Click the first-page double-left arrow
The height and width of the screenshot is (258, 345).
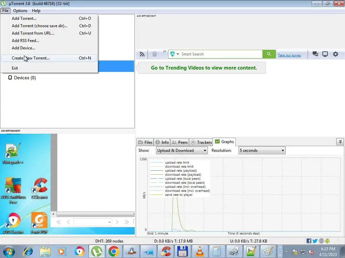(x=59, y=222)
